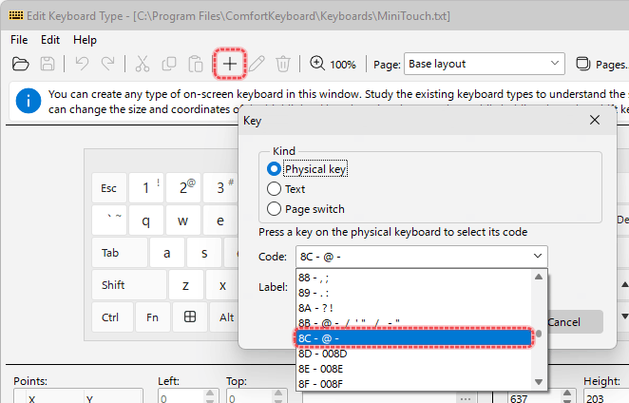Open the Page dropdown Base layout
This screenshot has height=403, width=629.
(x=485, y=64)
